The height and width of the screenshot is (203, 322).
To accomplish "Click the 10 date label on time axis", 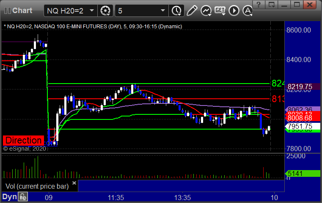I will [x=274, y=198].
